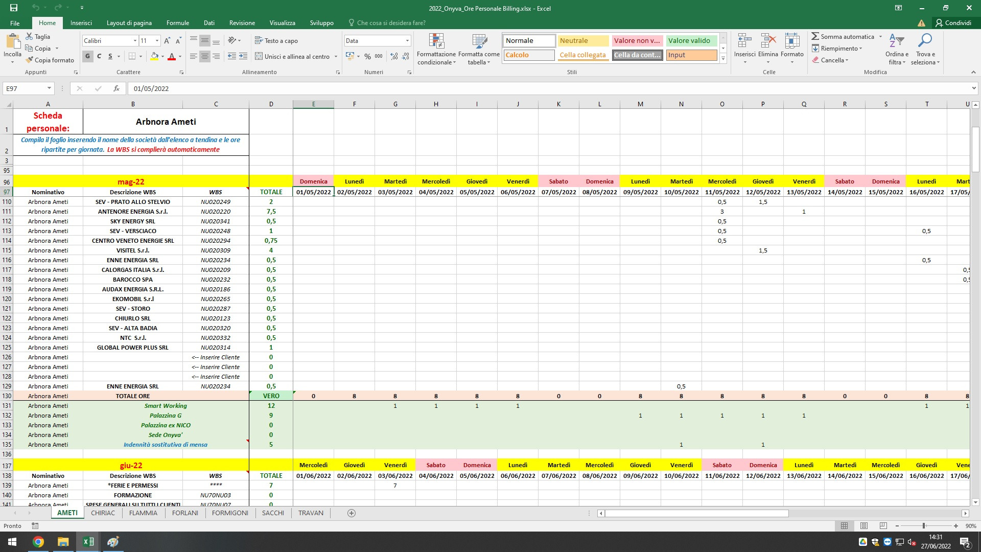Open Format as Table (Formatta come tabella)
This screenshot has width=981, height=552.
(x=479, y=50)
